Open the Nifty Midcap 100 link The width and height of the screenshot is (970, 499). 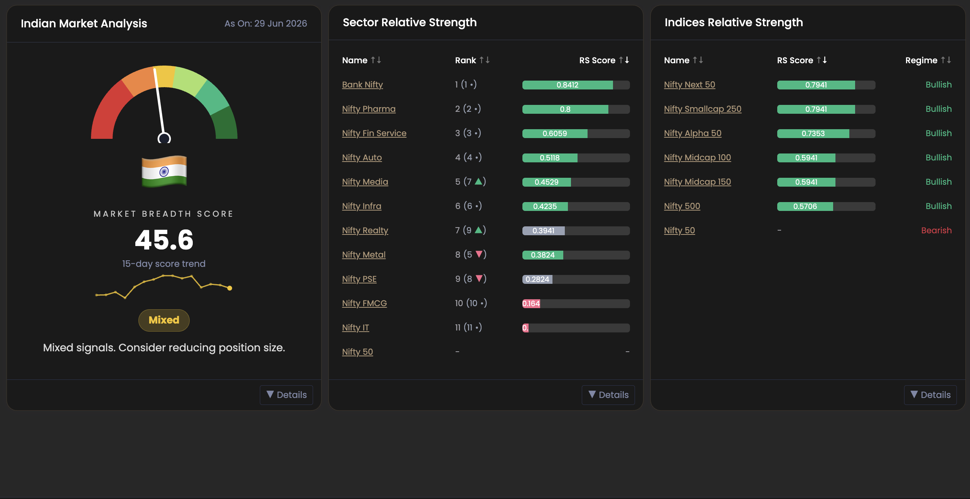click(697, 157)
